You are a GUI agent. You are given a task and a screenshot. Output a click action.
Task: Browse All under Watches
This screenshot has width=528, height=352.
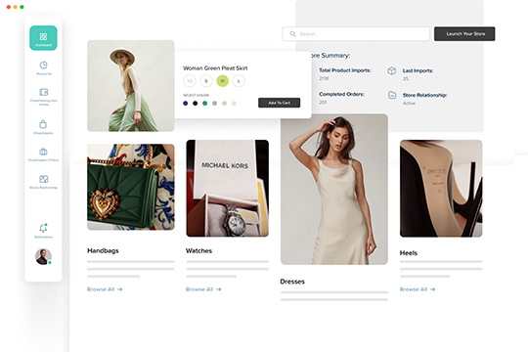coord(203,289)
